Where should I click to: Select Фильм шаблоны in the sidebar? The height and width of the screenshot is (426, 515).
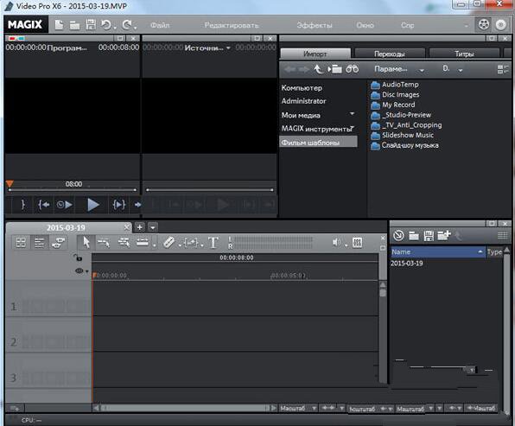pyautogui.click(x=318, y=143)
